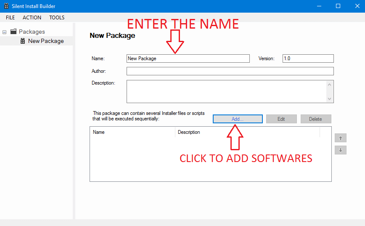Click the Delete button
365x226 pixels.
coord(316,119)
